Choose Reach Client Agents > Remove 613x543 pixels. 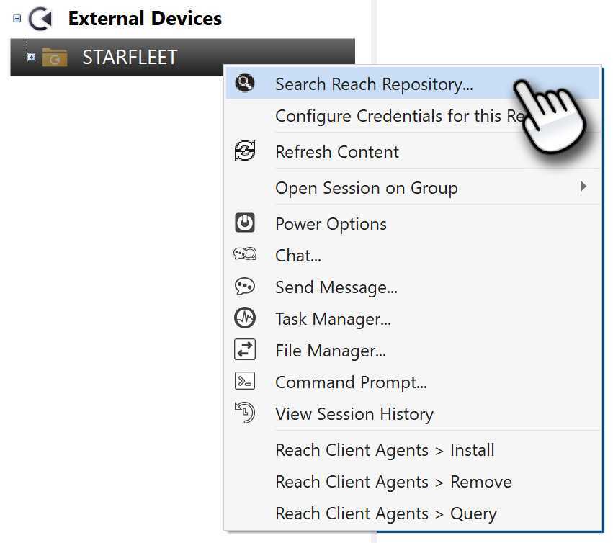tap(393, 482)
